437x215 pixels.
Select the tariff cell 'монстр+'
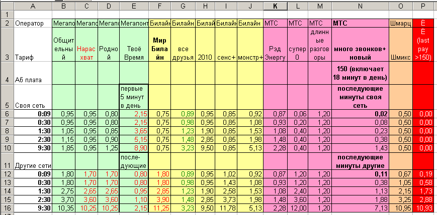tap(250, 45)
